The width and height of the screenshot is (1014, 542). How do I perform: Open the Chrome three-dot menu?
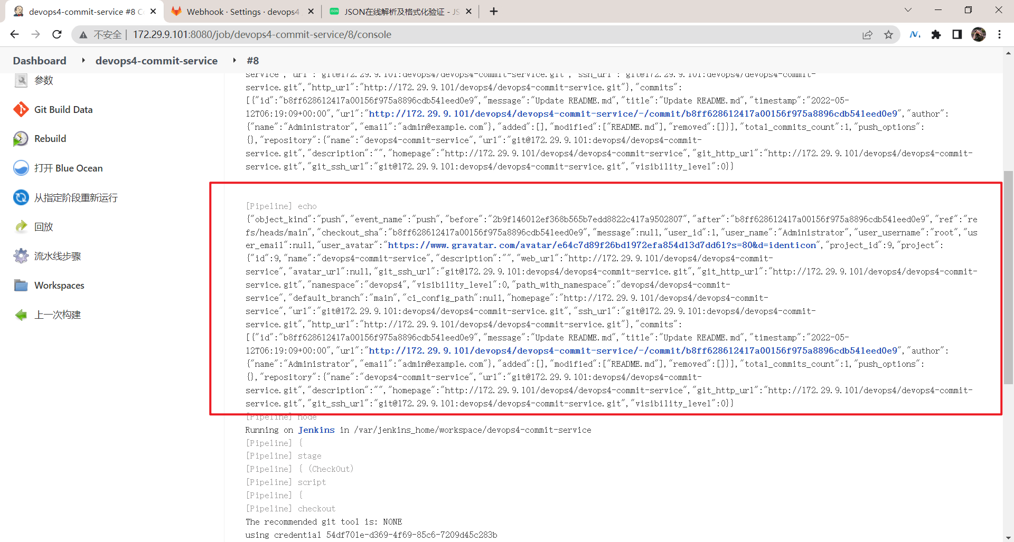(999, 34)
